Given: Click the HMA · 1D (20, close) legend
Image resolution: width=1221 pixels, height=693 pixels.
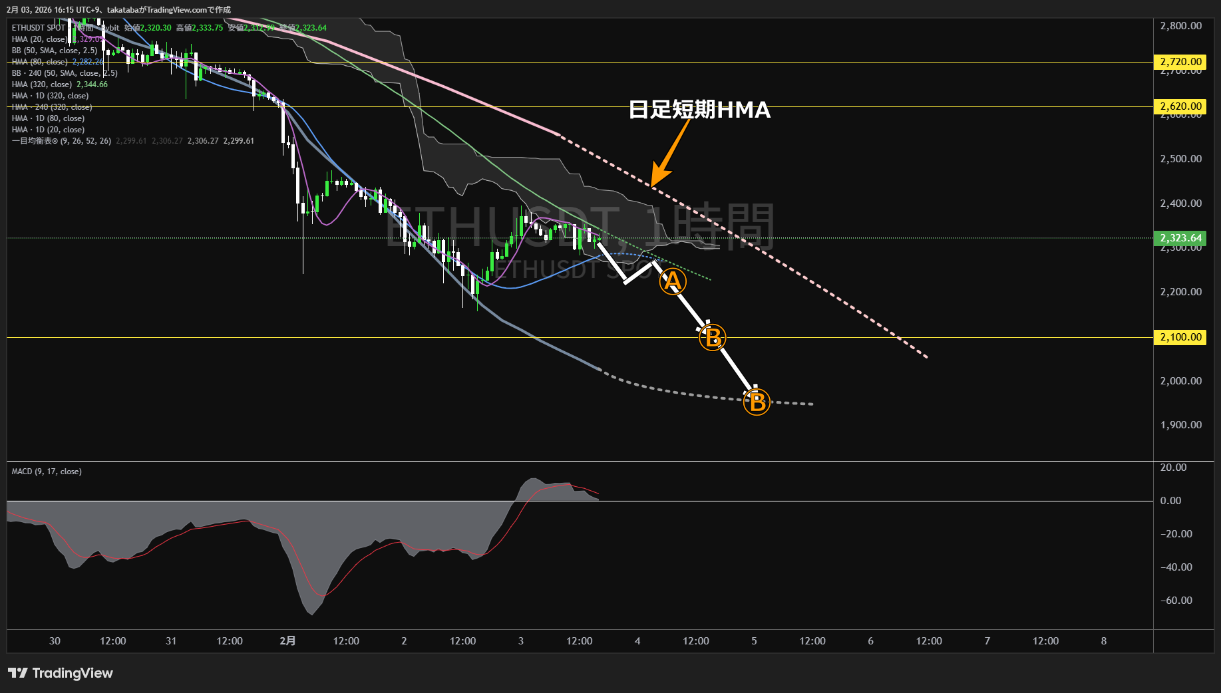Looking at the screenshot, I should (x=48, y=130).
